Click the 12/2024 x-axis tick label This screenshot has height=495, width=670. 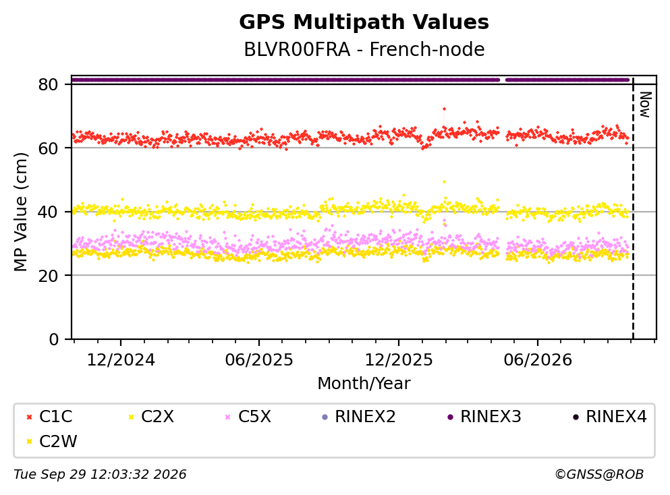(121, 360)
